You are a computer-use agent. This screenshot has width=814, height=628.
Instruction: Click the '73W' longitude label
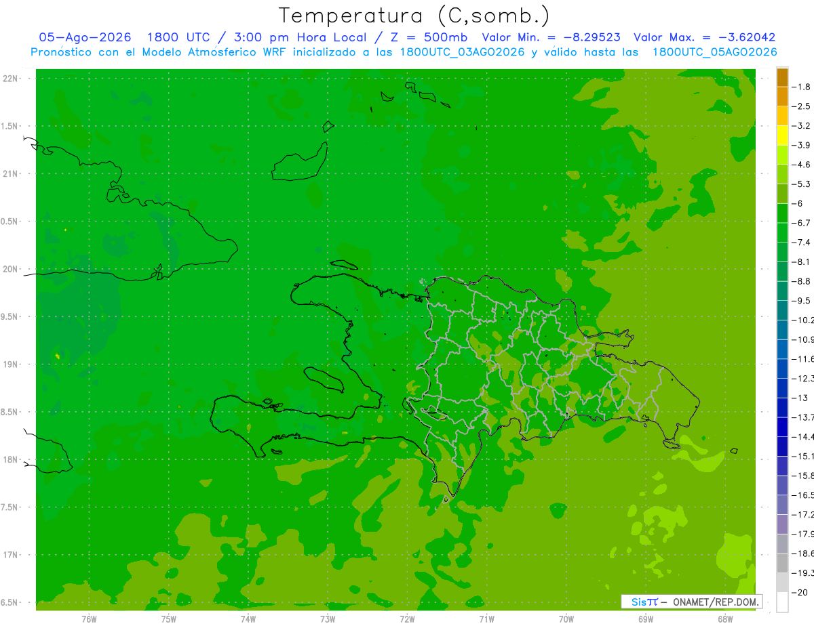coord(328,619)
